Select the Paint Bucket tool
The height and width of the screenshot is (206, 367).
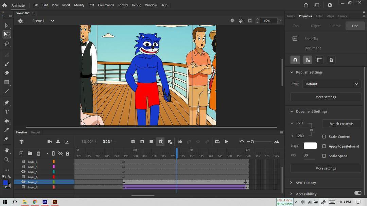coord(6,121)
